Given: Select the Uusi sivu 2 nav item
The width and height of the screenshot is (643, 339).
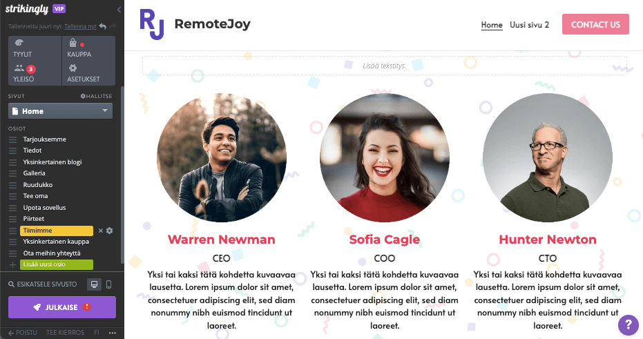Looking at the screenshot, I should (529, 25).
